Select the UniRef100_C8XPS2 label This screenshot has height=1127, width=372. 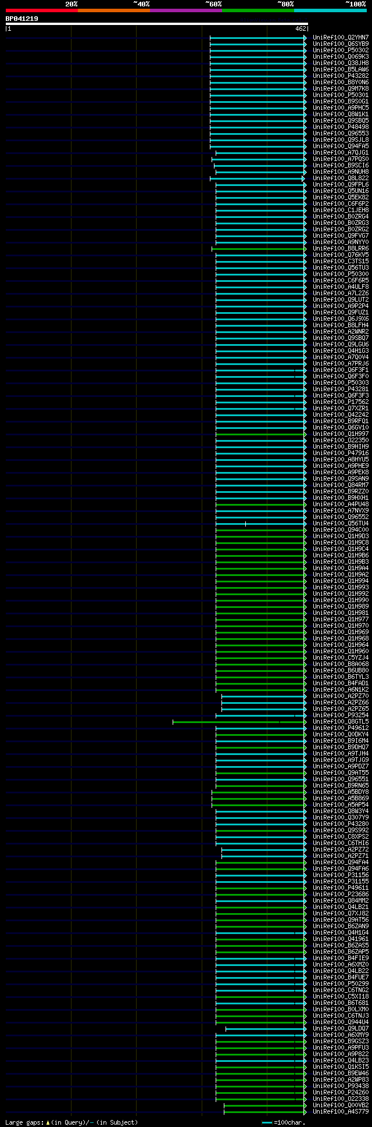(341, 836)
